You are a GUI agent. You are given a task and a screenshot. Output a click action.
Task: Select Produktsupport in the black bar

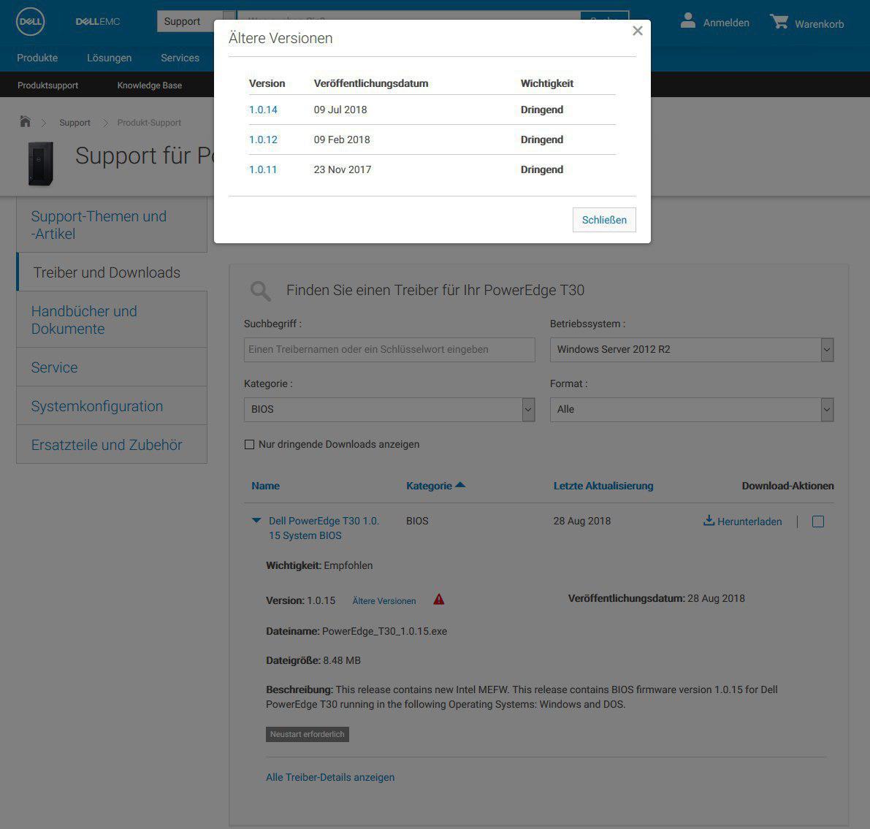47,85
